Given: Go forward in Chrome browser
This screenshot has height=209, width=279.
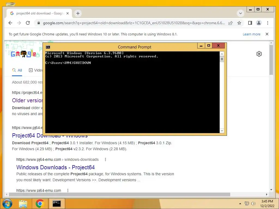Looking at the screenshot, I should [x=19, y=23].
